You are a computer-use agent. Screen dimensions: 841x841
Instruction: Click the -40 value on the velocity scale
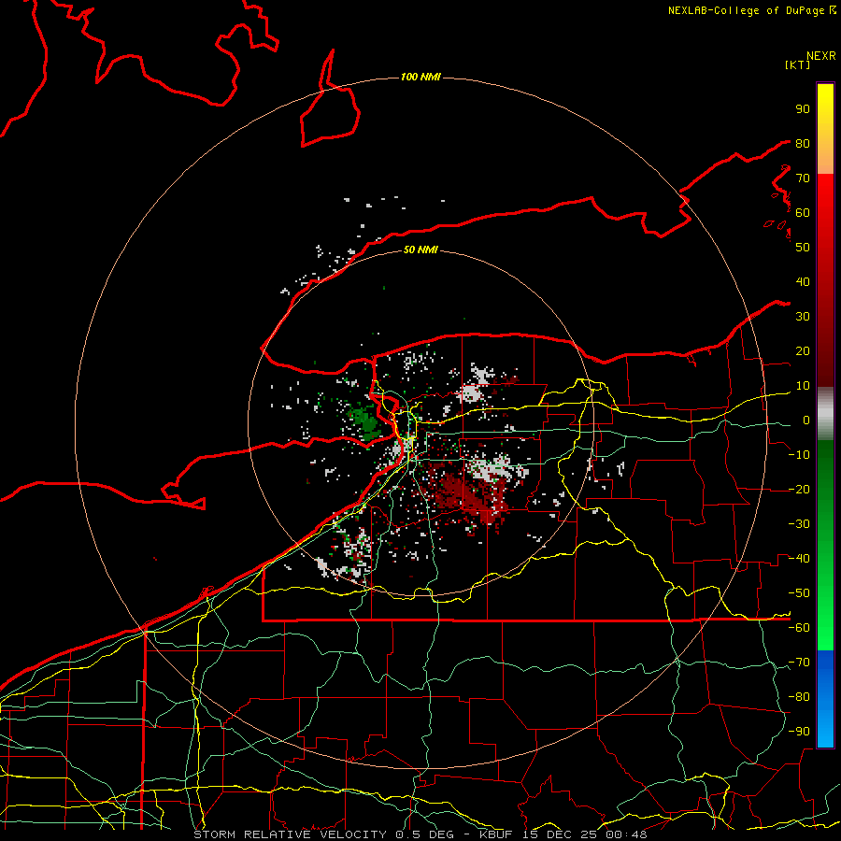pyautogui.click(x=799, y=559)
